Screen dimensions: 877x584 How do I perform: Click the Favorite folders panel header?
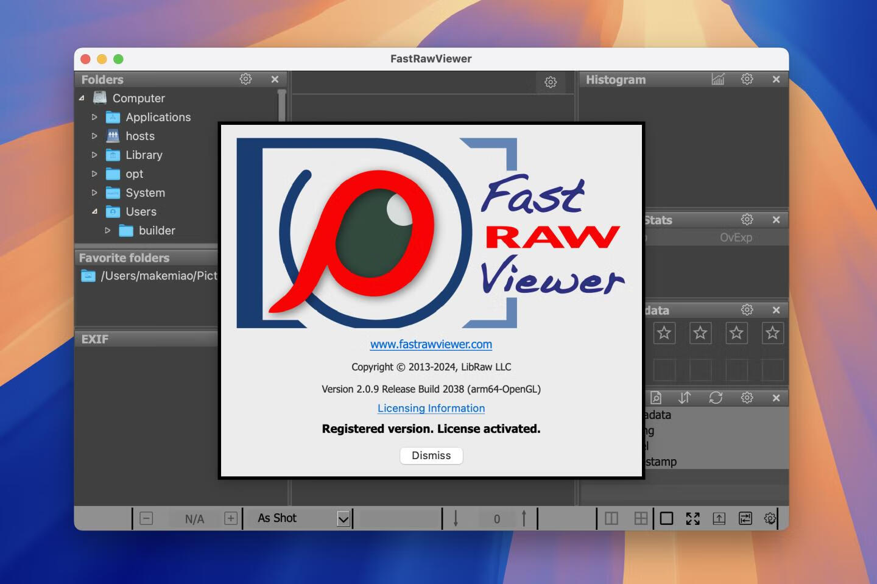tap(146, 258)
